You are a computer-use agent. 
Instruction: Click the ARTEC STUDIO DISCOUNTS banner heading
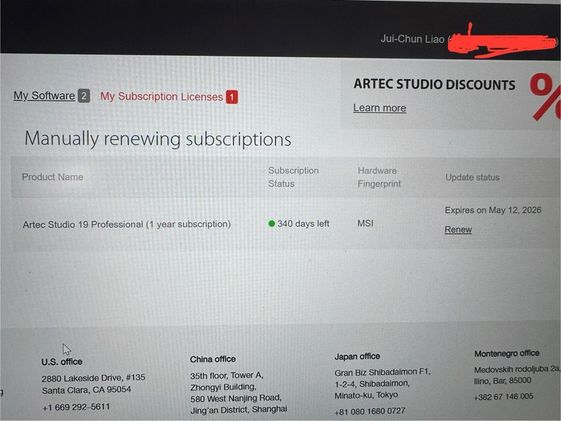[x=434, y=84]
